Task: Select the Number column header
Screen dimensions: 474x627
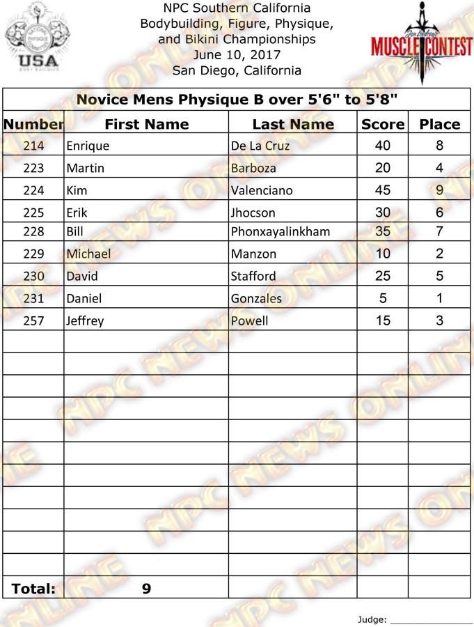Action: [33, 124]
